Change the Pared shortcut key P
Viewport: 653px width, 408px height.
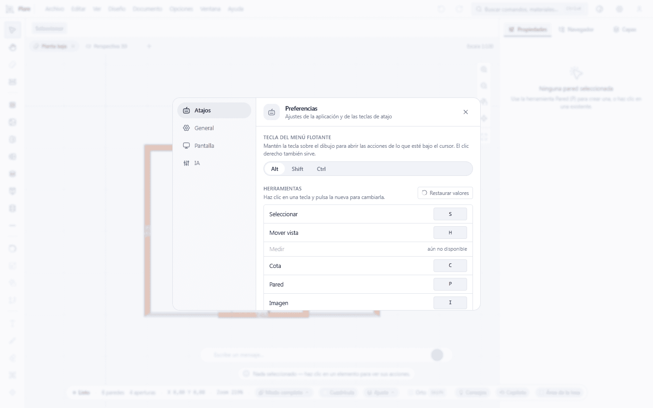tap(450, 284)
